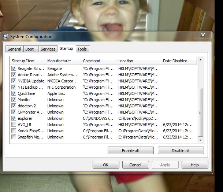Enable the Snapfish Me... checkbox

pos(14,137)
